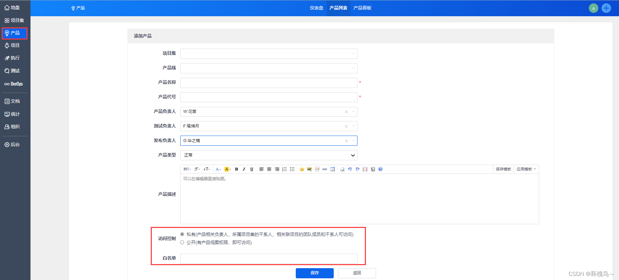619x280 pixels.
Task: Expand the 项目集 dropdown
Action: click(269, 53)
